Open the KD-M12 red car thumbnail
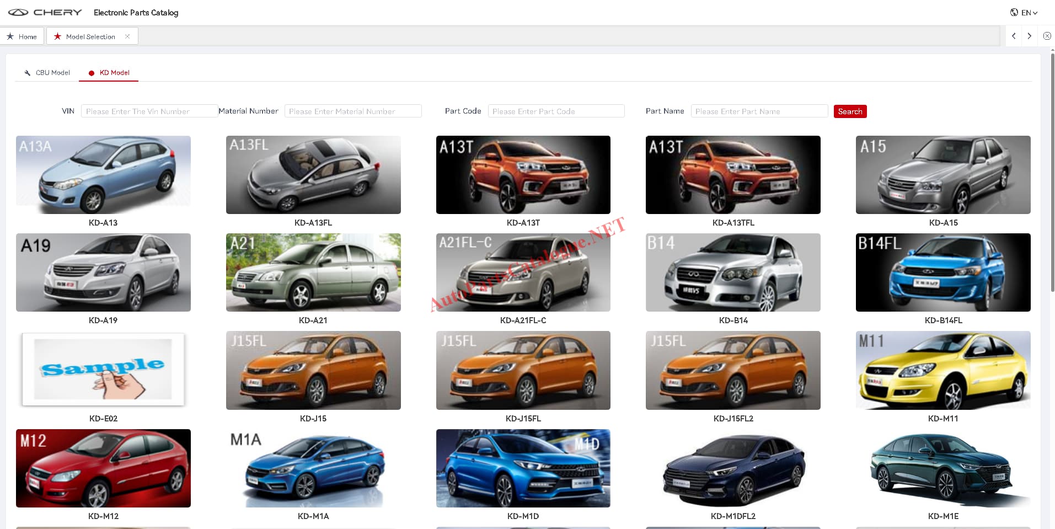The height and width of the screenshot is (529, 1055). point(103,468)
